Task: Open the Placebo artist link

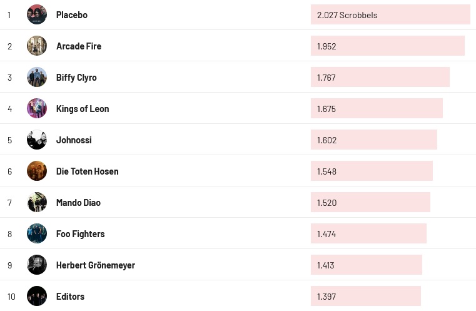Action: click(x=72, y=14)
